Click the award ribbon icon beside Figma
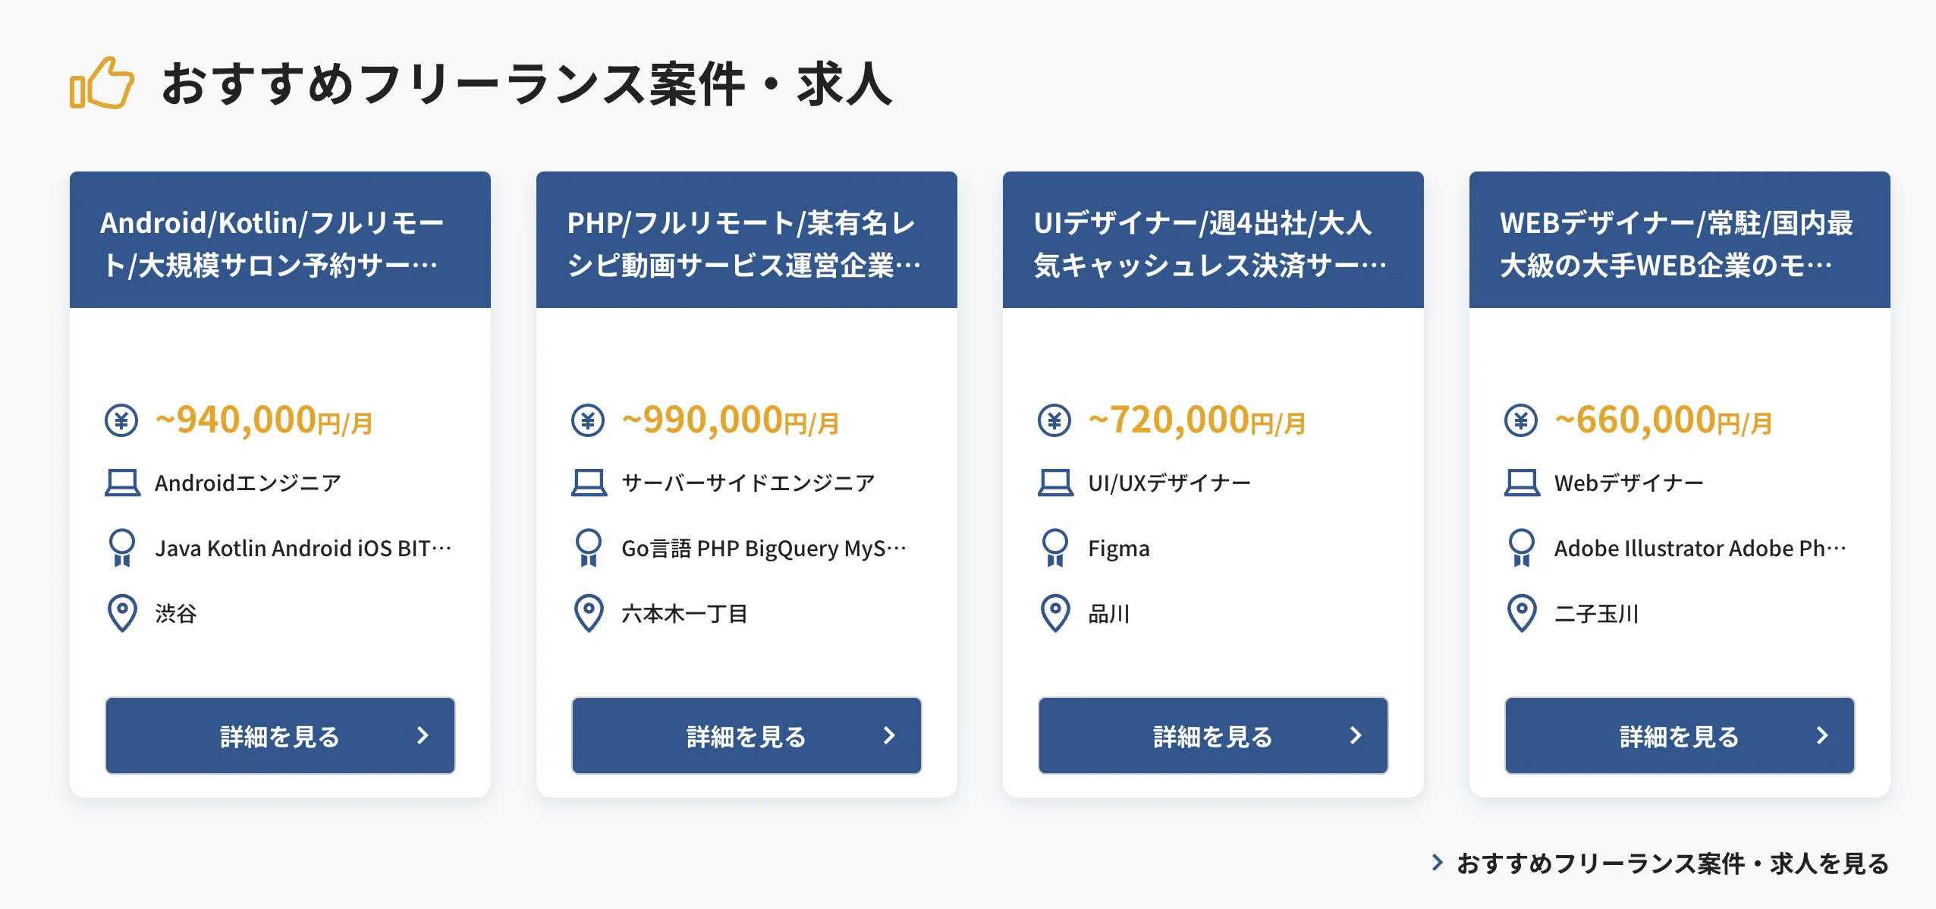Image resolution: width=1936 pixels, height=909 pixels. pyautogui.click(x=1055, y=548)
